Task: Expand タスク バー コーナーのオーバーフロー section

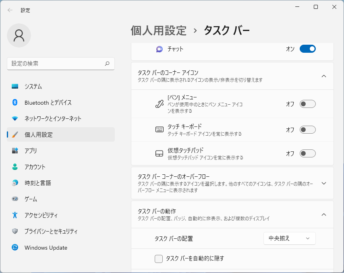Action: [324, 183]
